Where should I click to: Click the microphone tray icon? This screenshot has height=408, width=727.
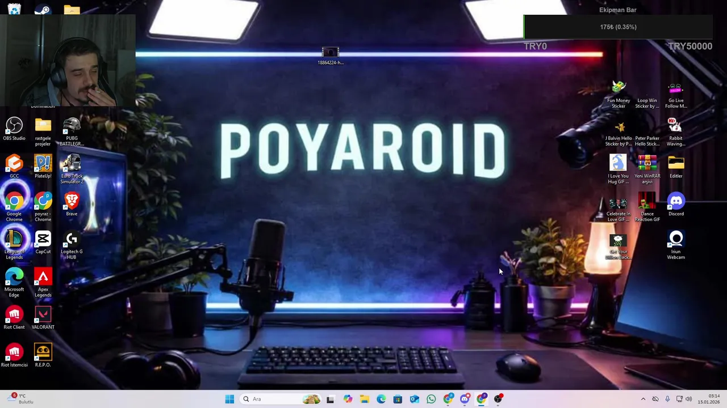(667, 399)
